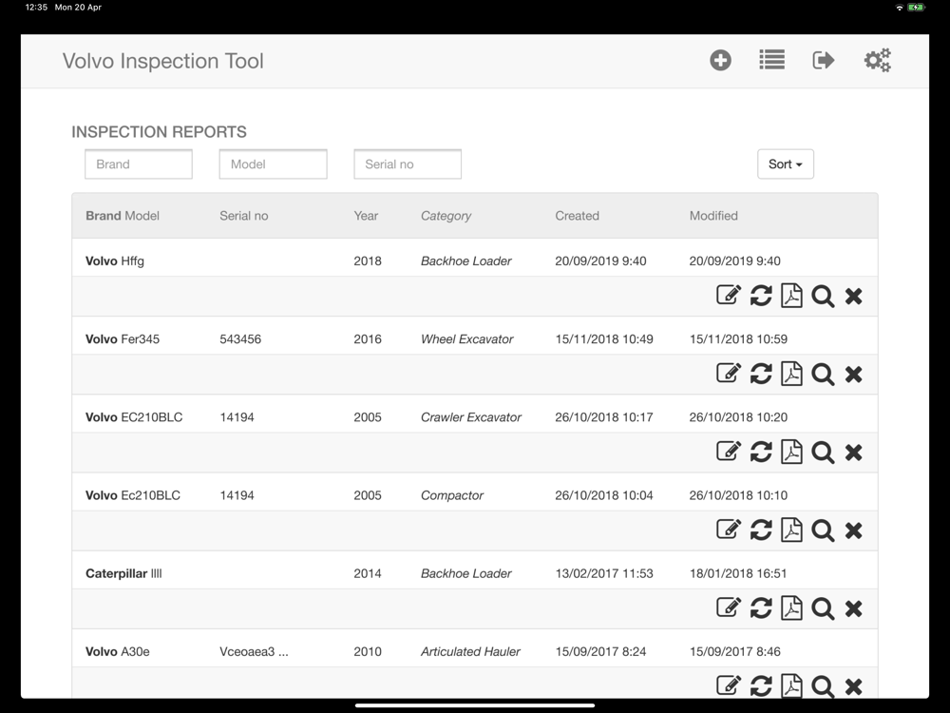Image resolution: width=950 pixels, height=713 pixels.
Task: Sync the Volvo Fer345 report
Action: [761, 374]
